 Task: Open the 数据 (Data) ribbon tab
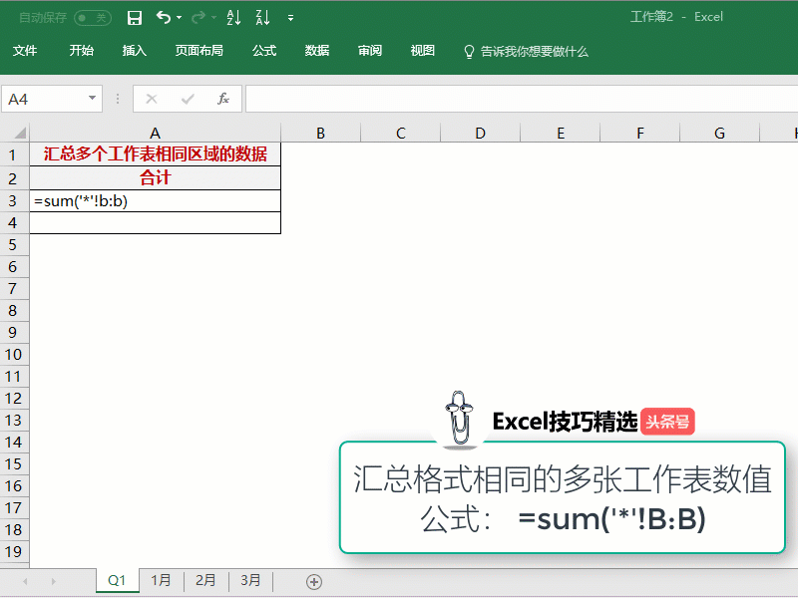click(x=317, y=51)
